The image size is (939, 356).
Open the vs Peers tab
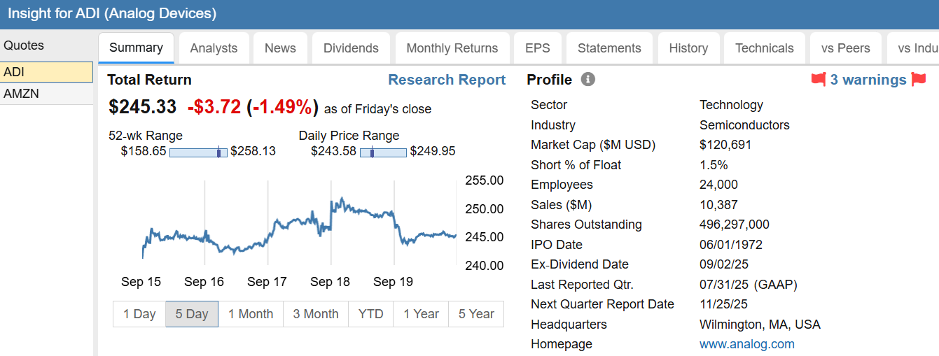(x=845, y=48)
